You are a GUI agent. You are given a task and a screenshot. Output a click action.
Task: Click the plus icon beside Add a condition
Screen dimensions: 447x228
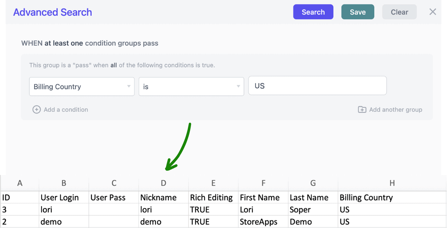point(36,110)
